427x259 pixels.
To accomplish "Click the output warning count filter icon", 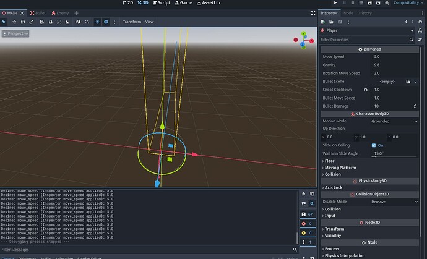I will [x=303, y=232].
